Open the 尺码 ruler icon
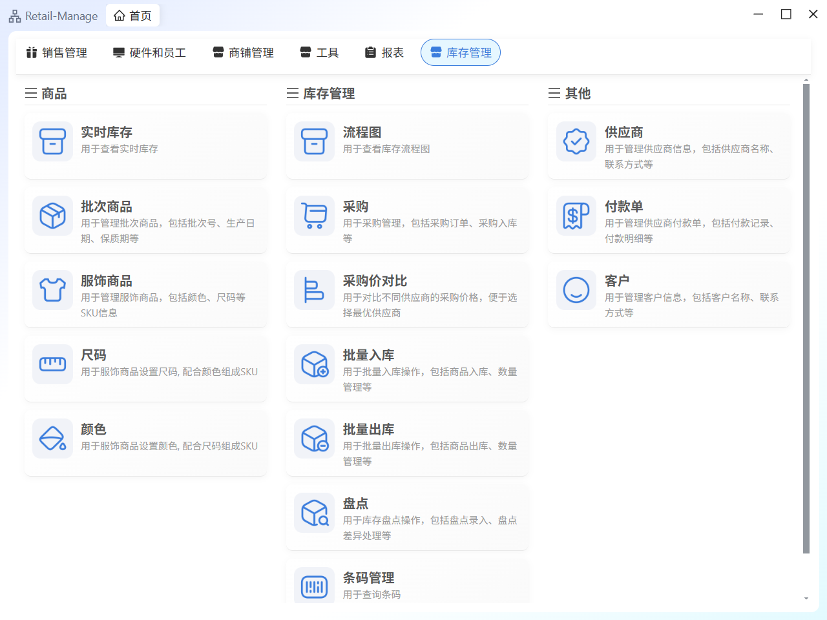827x620 pixels. click(52, 364)
